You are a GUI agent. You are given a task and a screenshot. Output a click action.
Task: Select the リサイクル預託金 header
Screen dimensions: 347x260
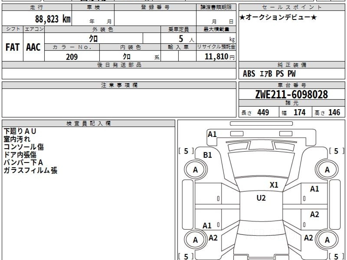(216, 47)
